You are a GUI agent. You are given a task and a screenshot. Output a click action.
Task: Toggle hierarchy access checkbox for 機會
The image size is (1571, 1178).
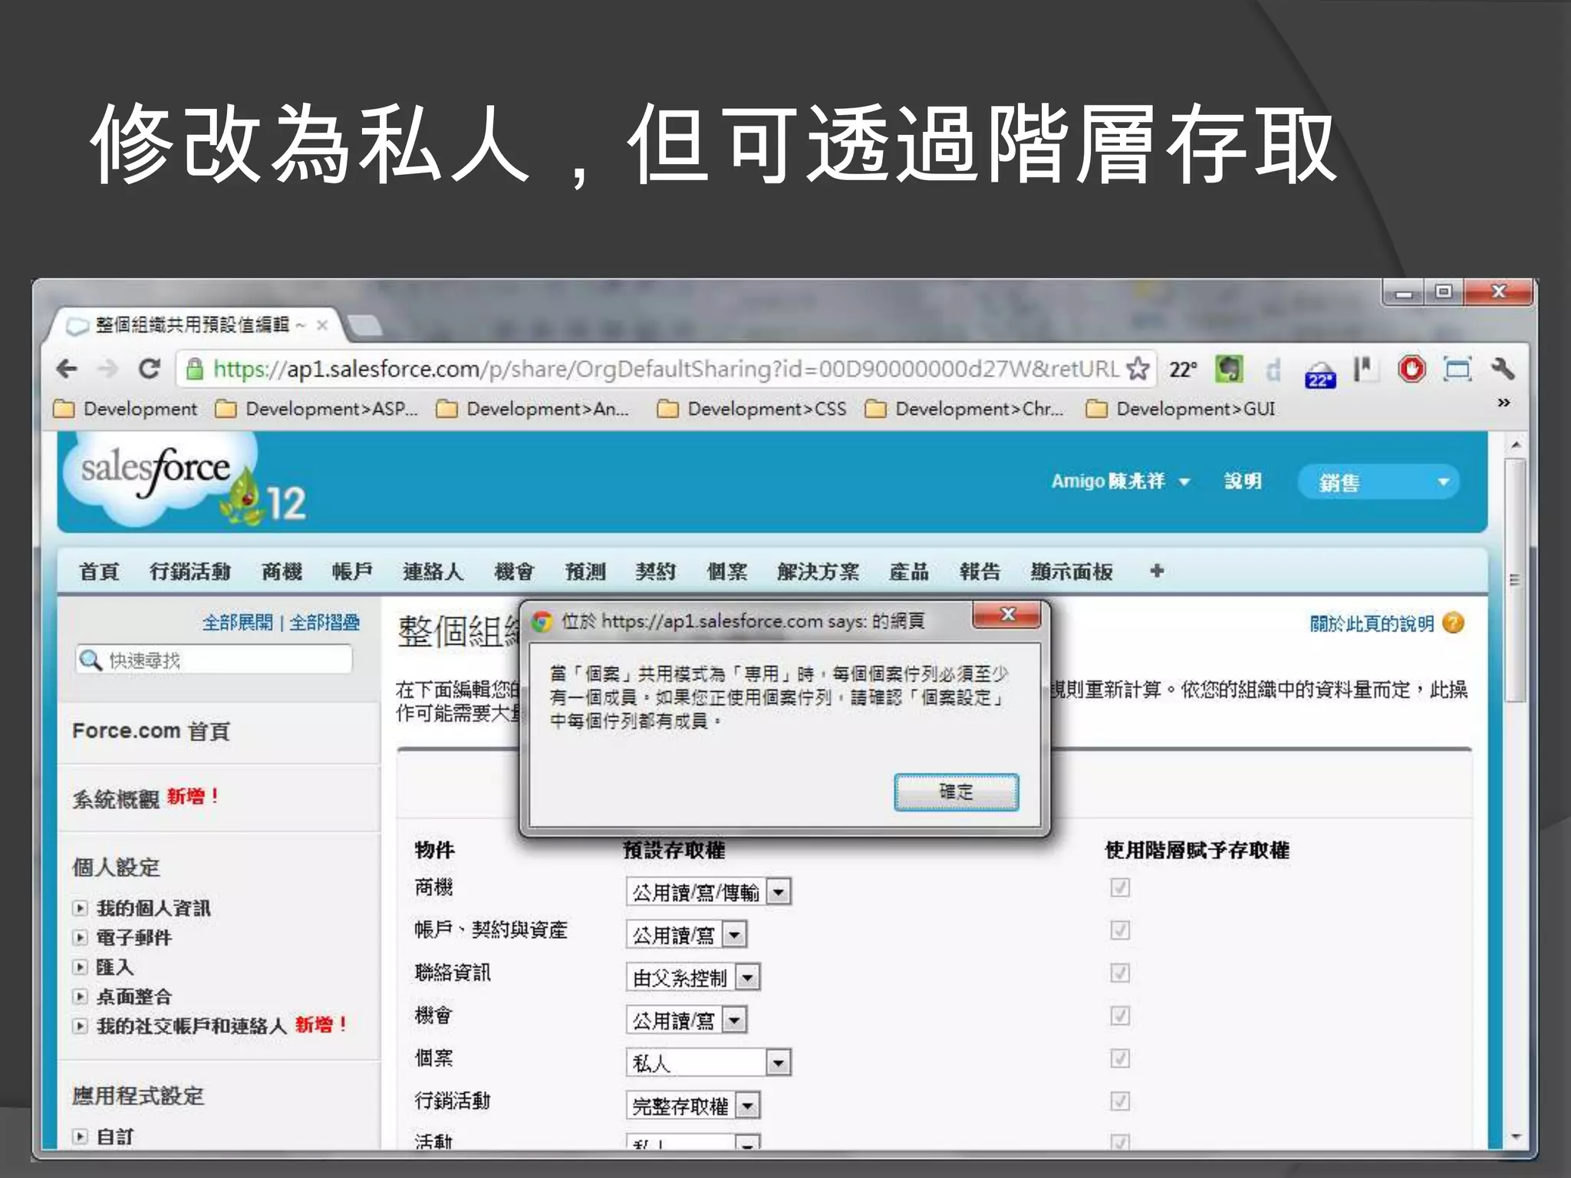pos(1120,1016)
